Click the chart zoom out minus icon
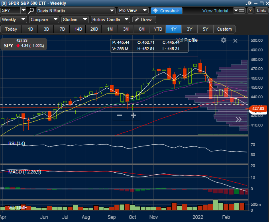Image resolution: width=269 pixels, height=222 pixels. 119,115
